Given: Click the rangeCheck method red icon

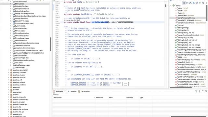Looking at the screenshot, I should tap(176, 35).
